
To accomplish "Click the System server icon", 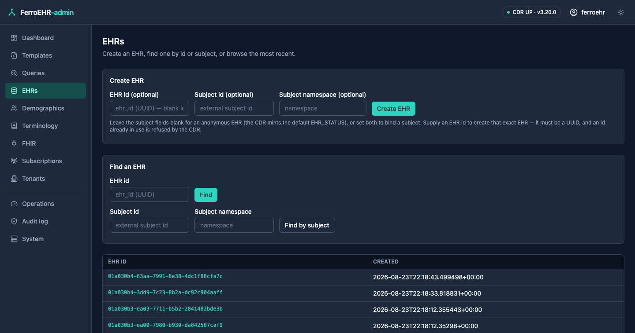I will tap(14, 239).
